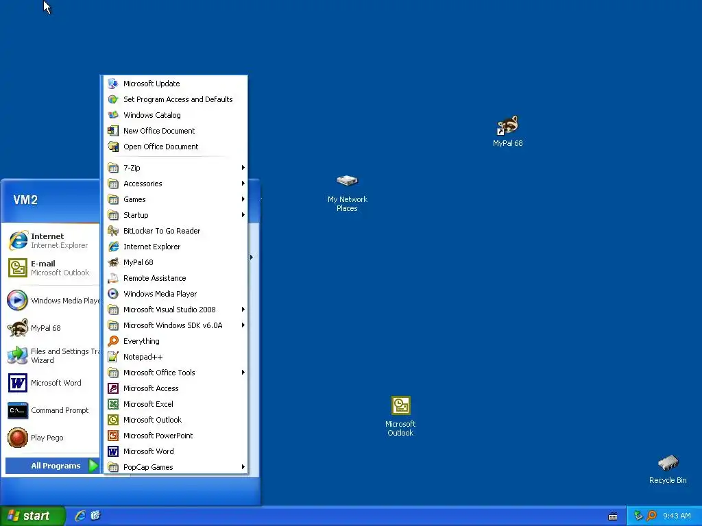Open the Everything search icon in programs list
Screen dimensions: 702x526
(113, 341)
